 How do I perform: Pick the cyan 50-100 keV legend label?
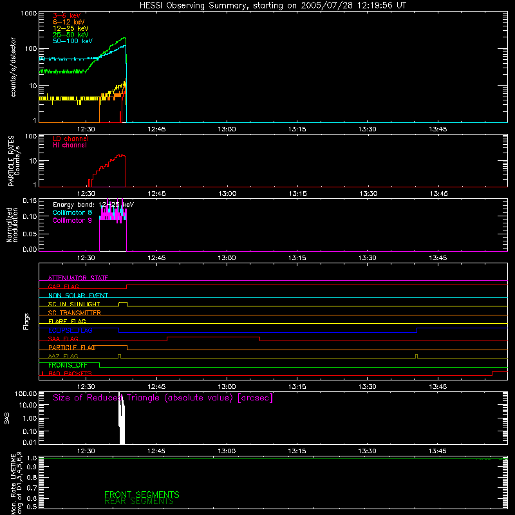coord(73,41)
